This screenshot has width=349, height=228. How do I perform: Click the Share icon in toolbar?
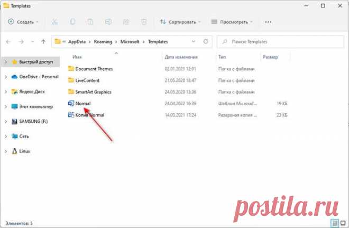pyautogui.click(x=126, y=22)
